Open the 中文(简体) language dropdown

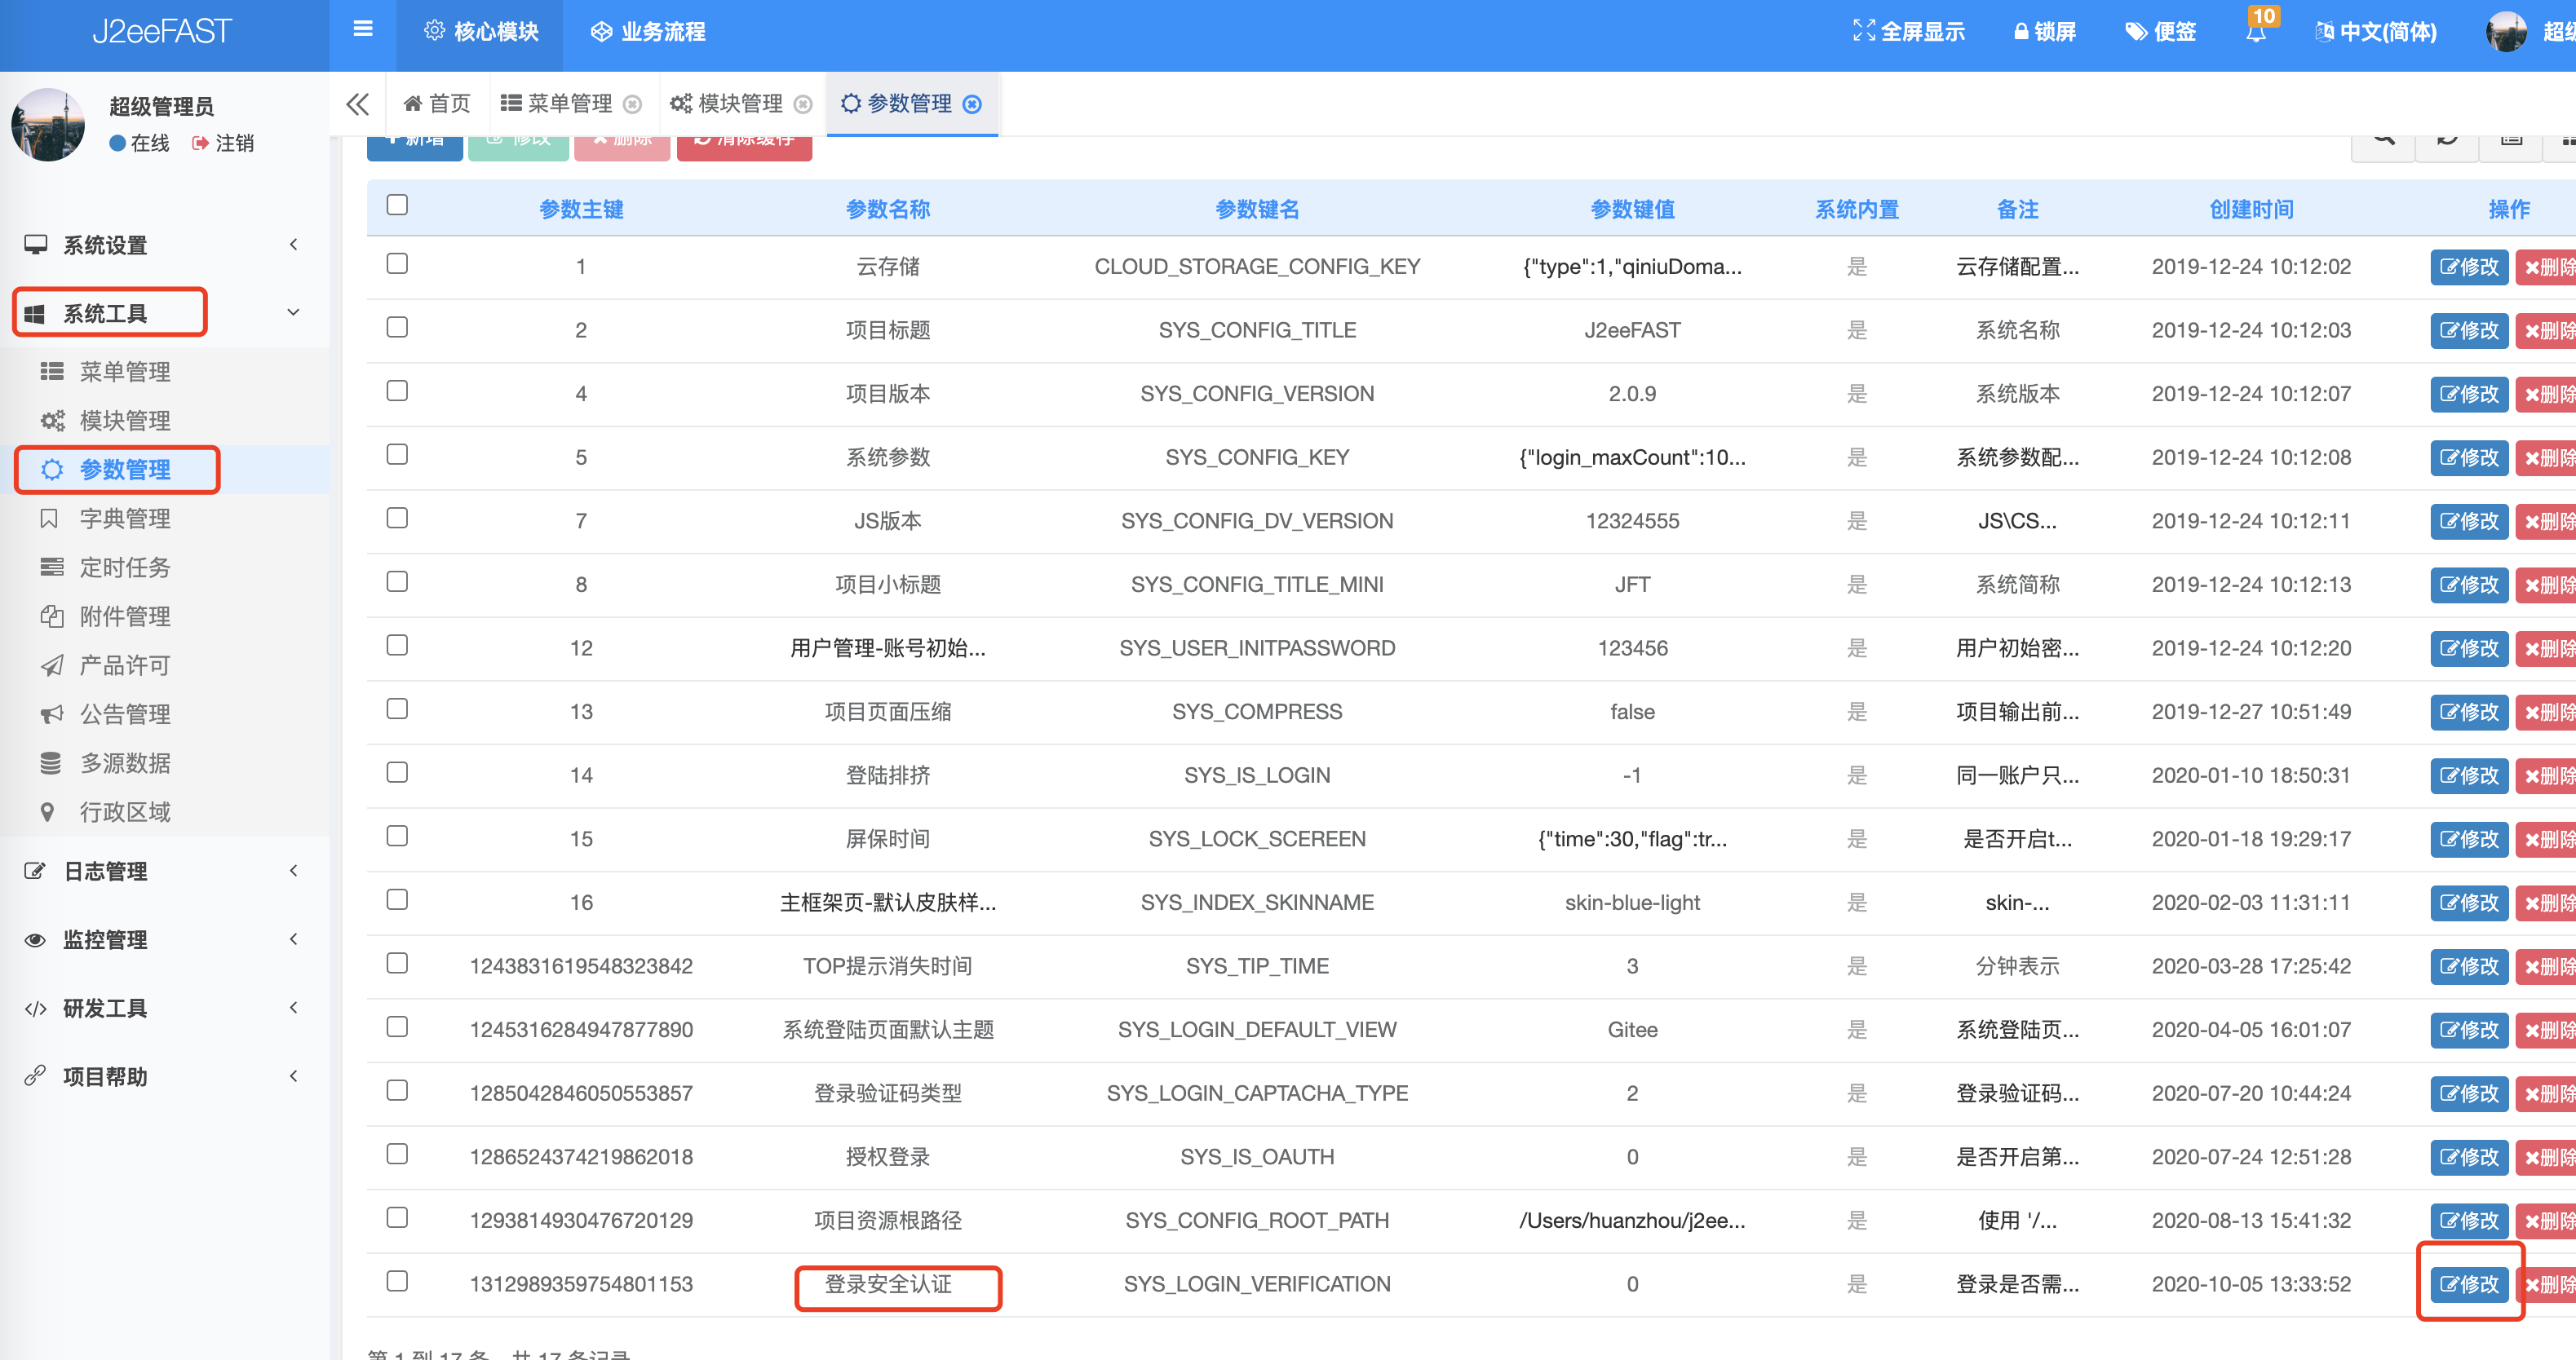pos(2376,32)
